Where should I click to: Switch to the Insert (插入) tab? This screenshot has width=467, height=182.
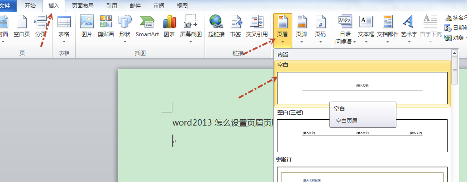coord(53,6)
